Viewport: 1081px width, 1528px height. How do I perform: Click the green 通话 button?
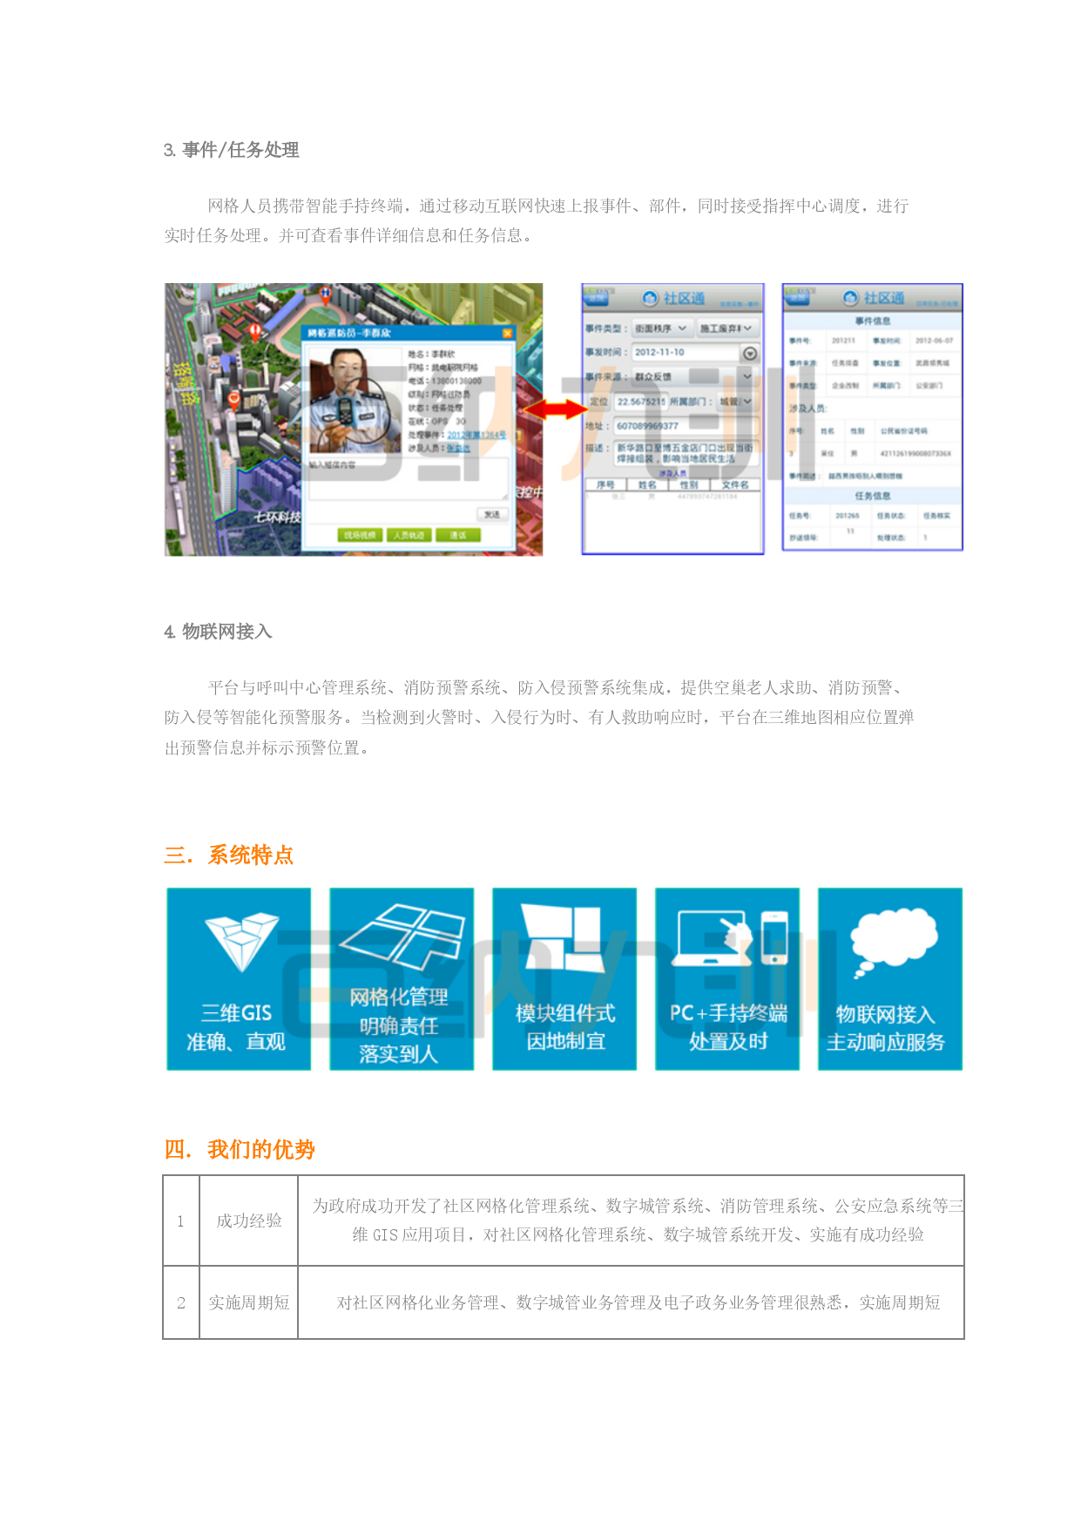point(458,535)
